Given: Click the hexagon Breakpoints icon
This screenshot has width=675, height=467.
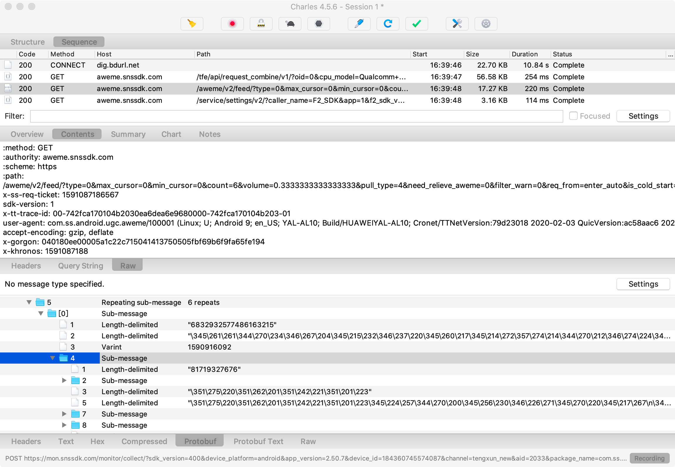Looking at the screenshot, I should [x=318, y=23].
